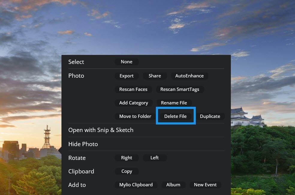Apply AutoEnhance to the photo
Viewport: 295px width, 195px height.
189,76
